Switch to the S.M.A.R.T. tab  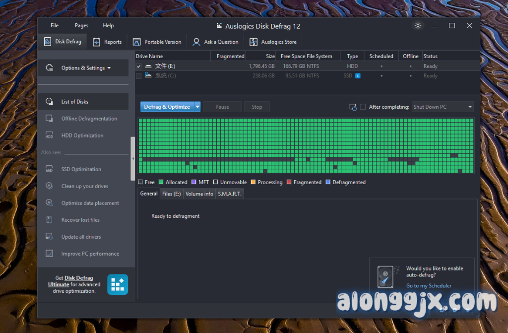[230, 194]
